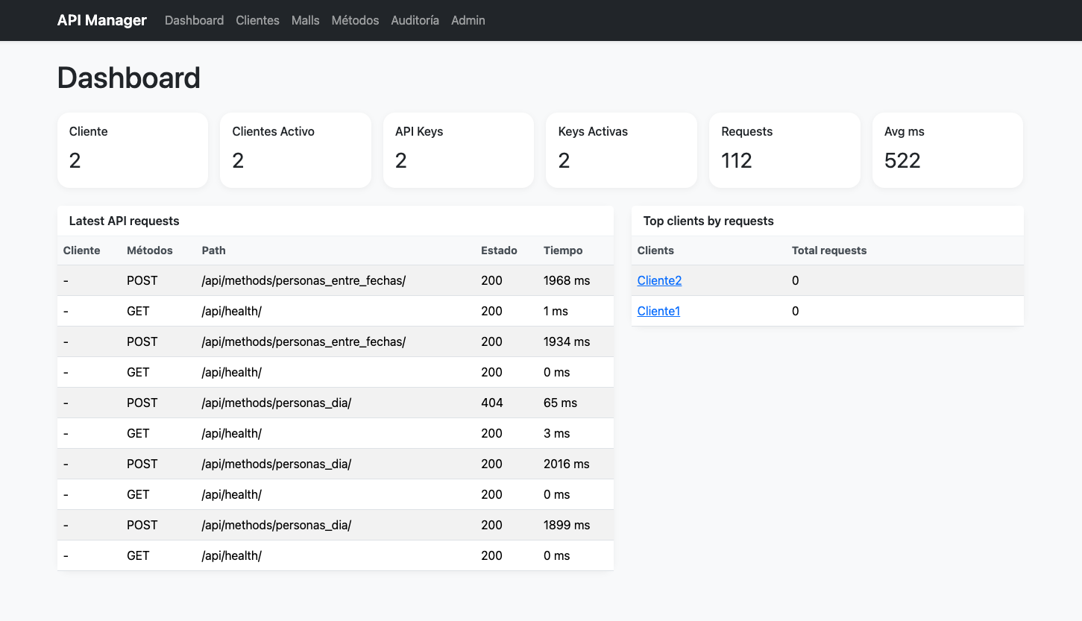This screenshot has height=621, width=1082.
Task: Select the '3 ms' time cell
Action: coord(557,433)
